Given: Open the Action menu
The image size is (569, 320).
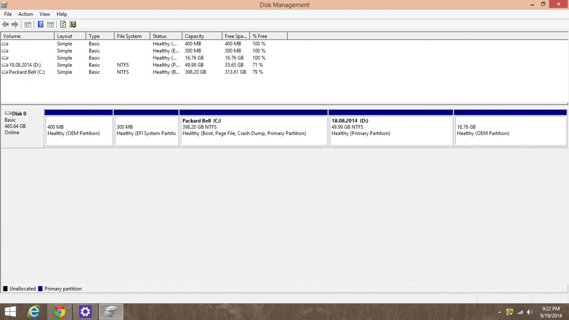Looking at the screenshot, I should click(26, 14).
